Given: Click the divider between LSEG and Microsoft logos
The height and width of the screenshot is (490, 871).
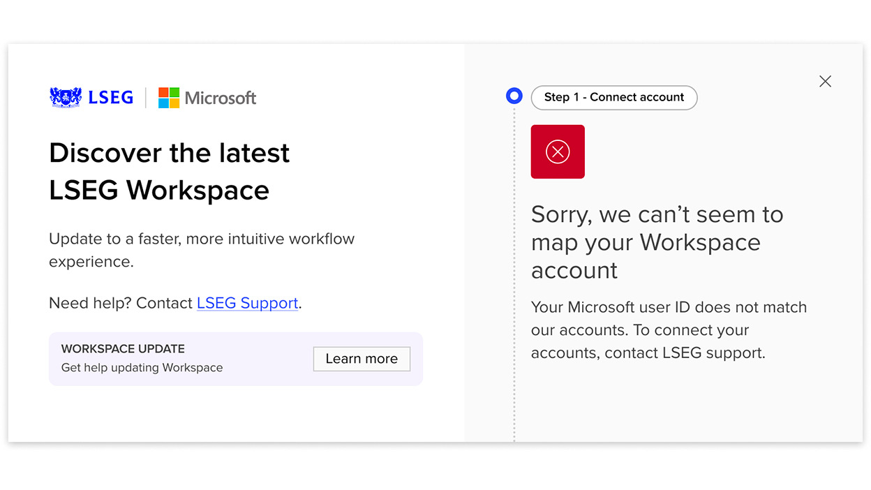Looking at the screenshot, I should (x=146, y=98).
